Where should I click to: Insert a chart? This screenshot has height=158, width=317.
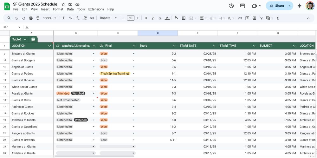pos(254,18)
